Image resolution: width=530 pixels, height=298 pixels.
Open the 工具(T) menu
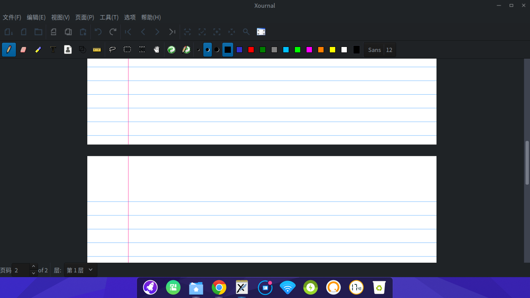click(109, 17)
